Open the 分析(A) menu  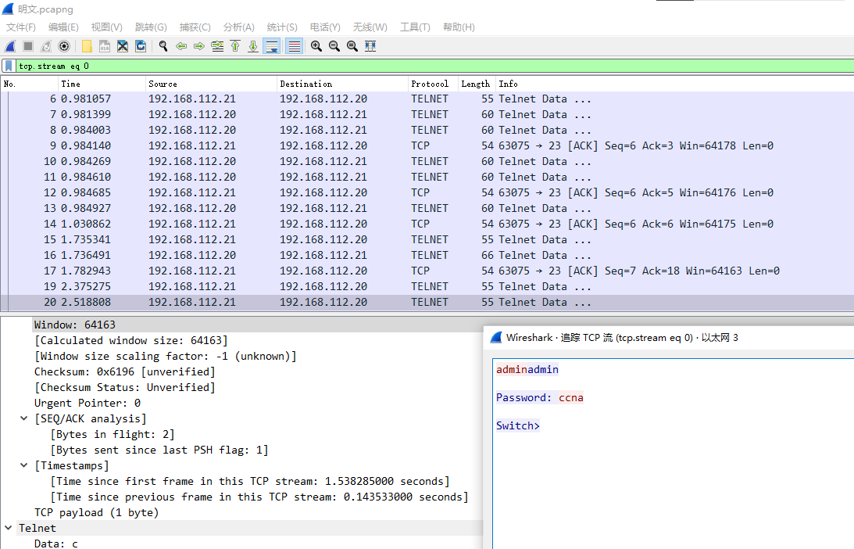click(x=238, y=27)
